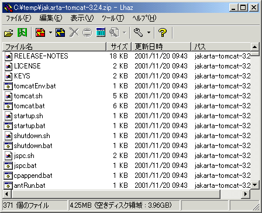
Task: Click the tomcat.sh file name
Action: [x=28, y=96]
